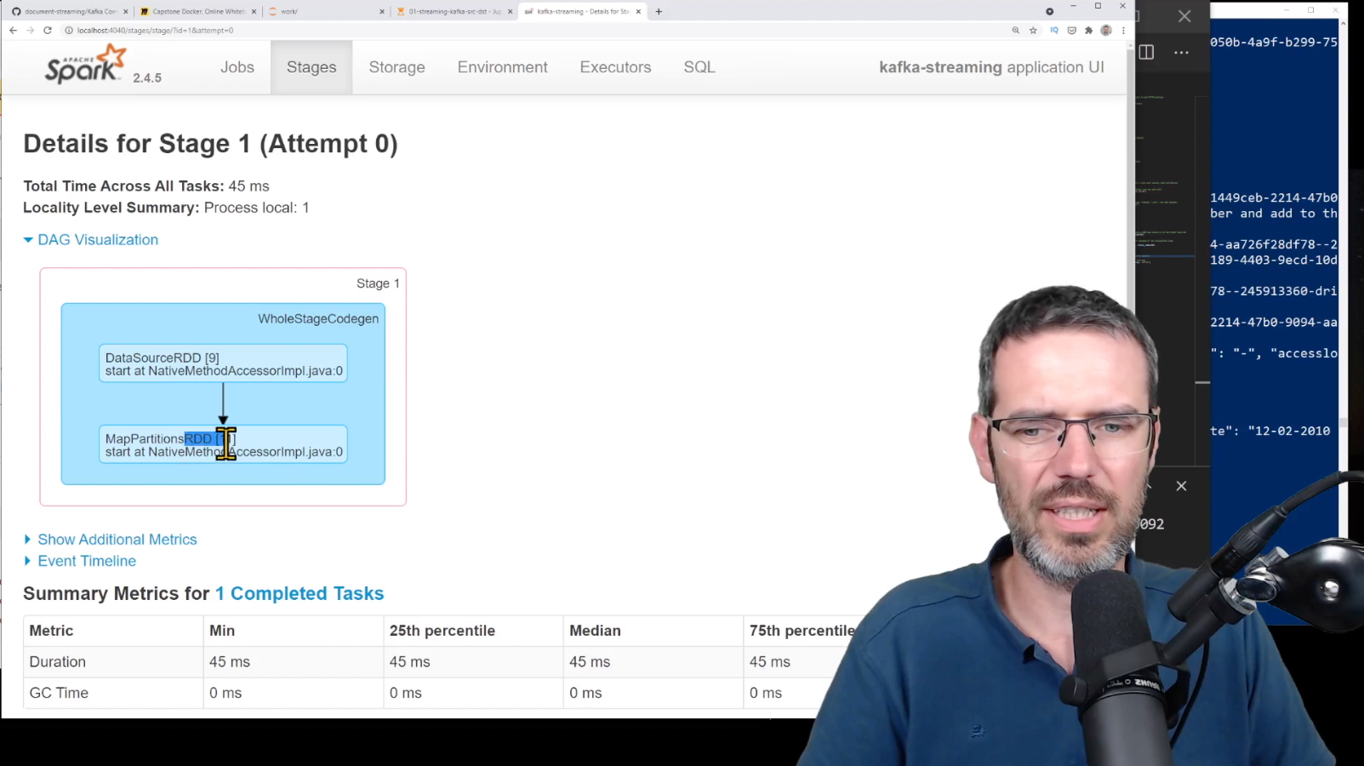Click the Duration row label
The width and height of the screenshot is (1364, 766).
[x=57, y=662]
